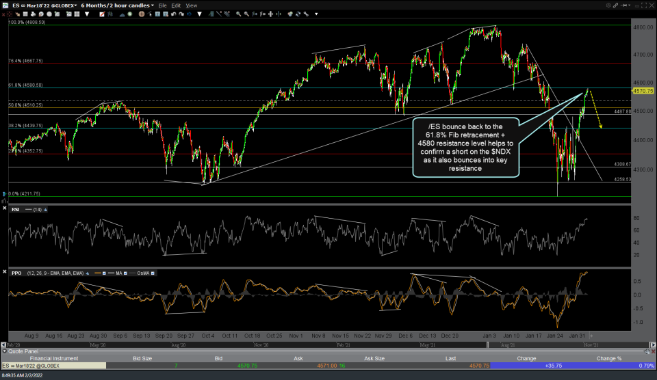This screenshot has width=657, height=380.
Task: Click the 4570.75 current price label on axis
Action: pos(643,91)
